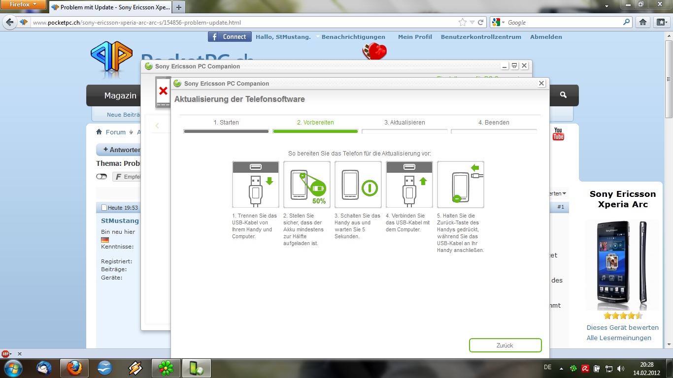Open the Firefox menu dropdown
673x378 pixels.
[x=24, y=5]
